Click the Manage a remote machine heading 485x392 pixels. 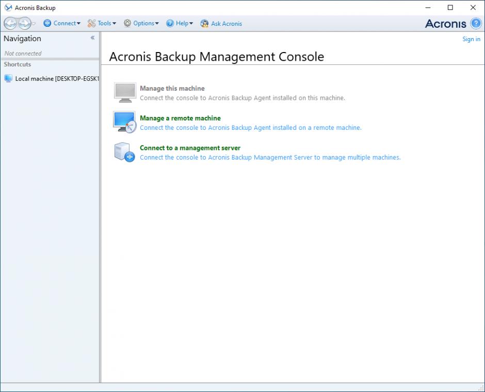point(180,118)
